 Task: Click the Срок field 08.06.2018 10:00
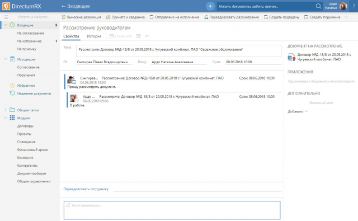pos(253,62)
